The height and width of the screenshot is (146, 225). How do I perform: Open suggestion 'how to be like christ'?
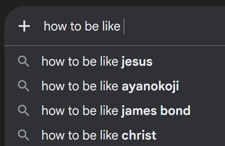[x=115, y=135]
